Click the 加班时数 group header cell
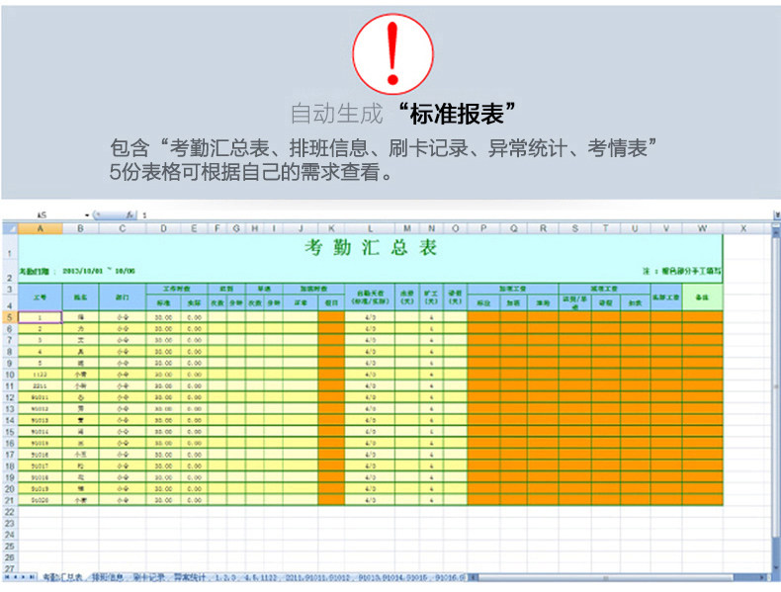The height and width of the screenshot is (592, 781). 313,289
